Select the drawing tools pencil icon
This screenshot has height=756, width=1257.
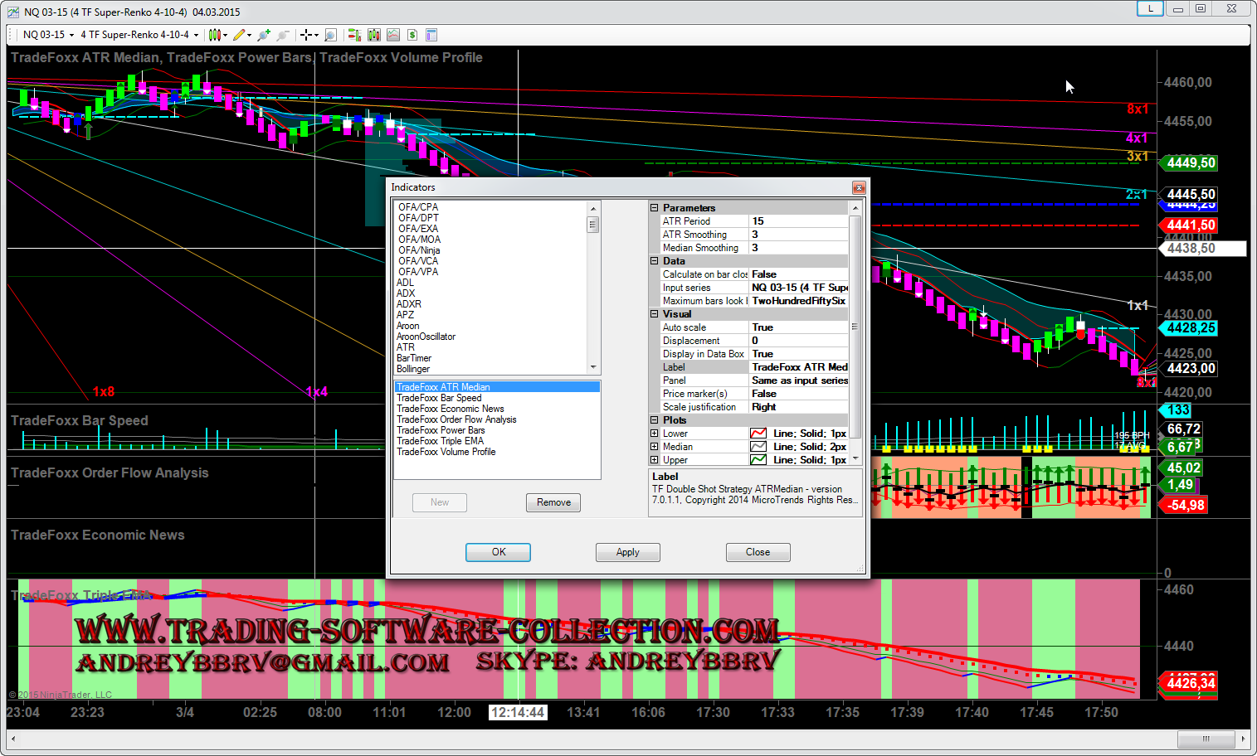click(x=239, y=35)
